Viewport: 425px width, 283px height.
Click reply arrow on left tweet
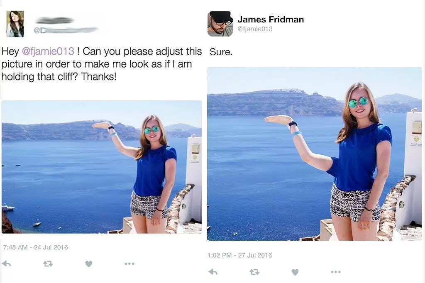click(7, 263)
